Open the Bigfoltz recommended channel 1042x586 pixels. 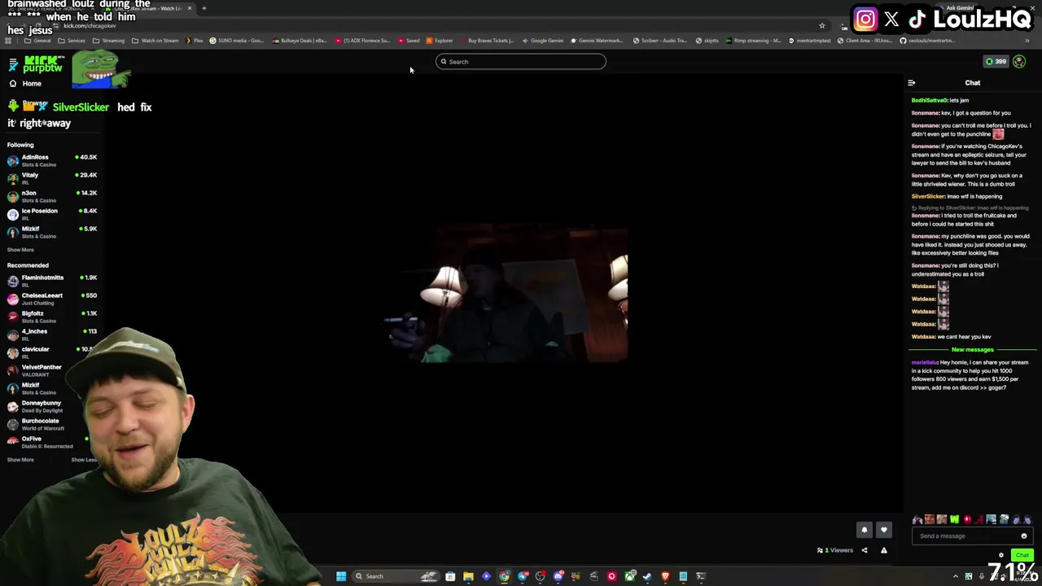pos(52,317)
